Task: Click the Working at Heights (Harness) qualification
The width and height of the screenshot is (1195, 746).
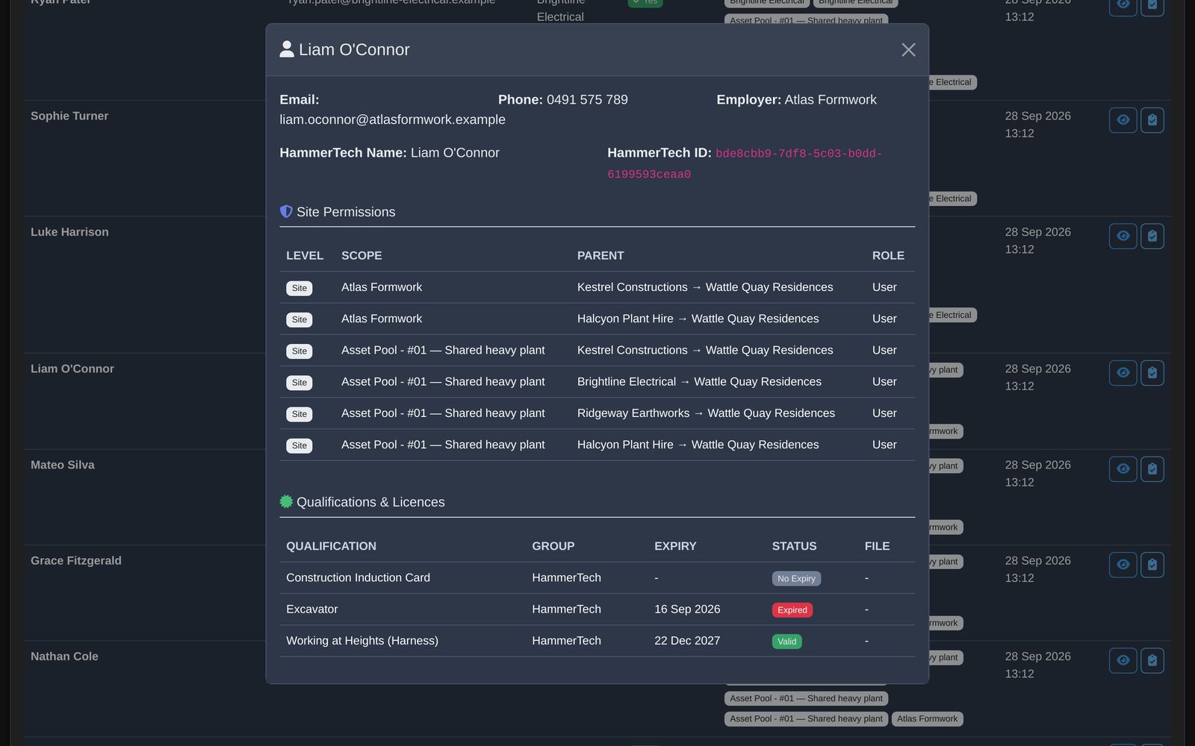Action: coord(362,641)
